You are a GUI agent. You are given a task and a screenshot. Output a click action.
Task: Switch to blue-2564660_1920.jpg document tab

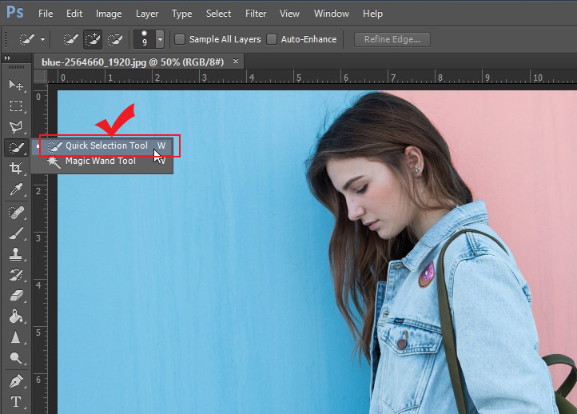click(x=133, y=62)
